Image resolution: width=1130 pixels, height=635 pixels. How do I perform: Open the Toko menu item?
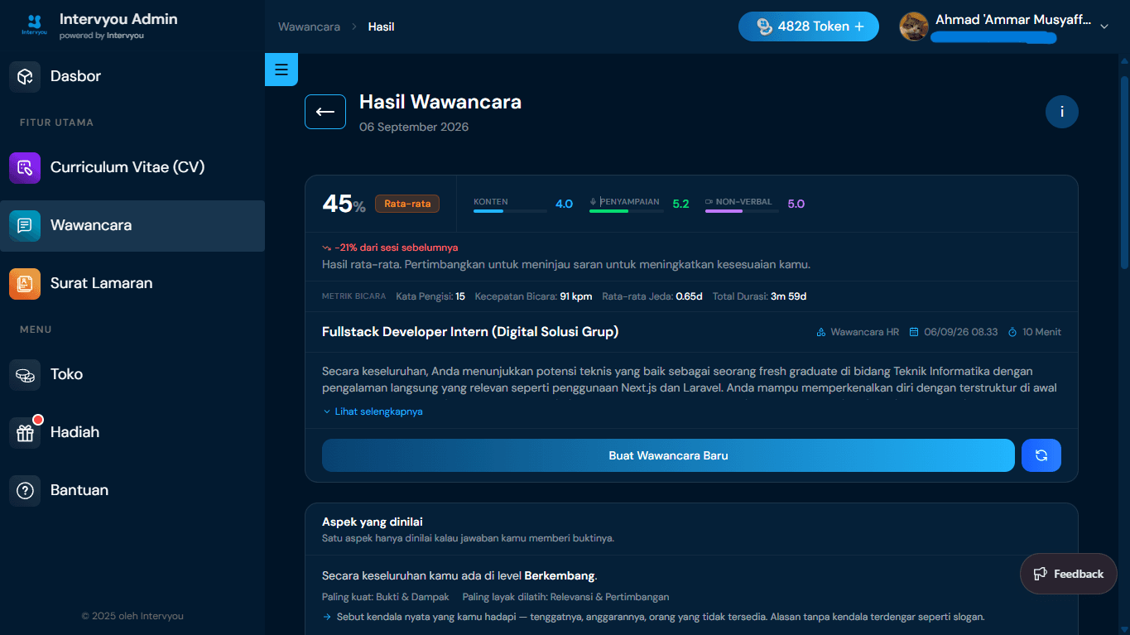(x=132, y=374)
